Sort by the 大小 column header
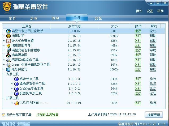 [x=114, y=26]
